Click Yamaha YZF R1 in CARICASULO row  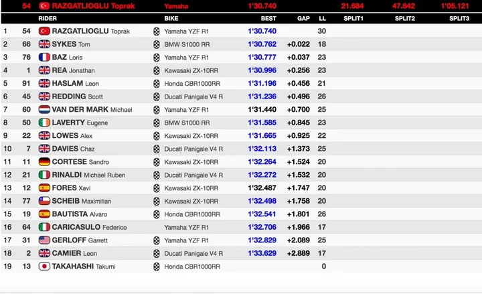pos(186,227)
